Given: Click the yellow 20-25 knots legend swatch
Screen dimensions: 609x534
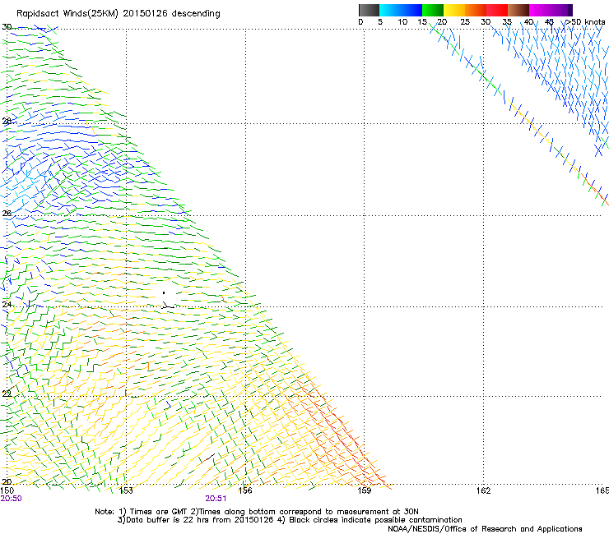Looking at the screenshot, I should 454,10.
